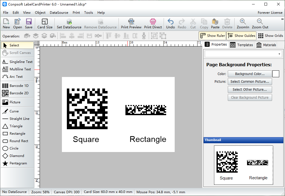285x196 pixels.
Task: Click the send backward one layer icon
Action: [44, 36]
